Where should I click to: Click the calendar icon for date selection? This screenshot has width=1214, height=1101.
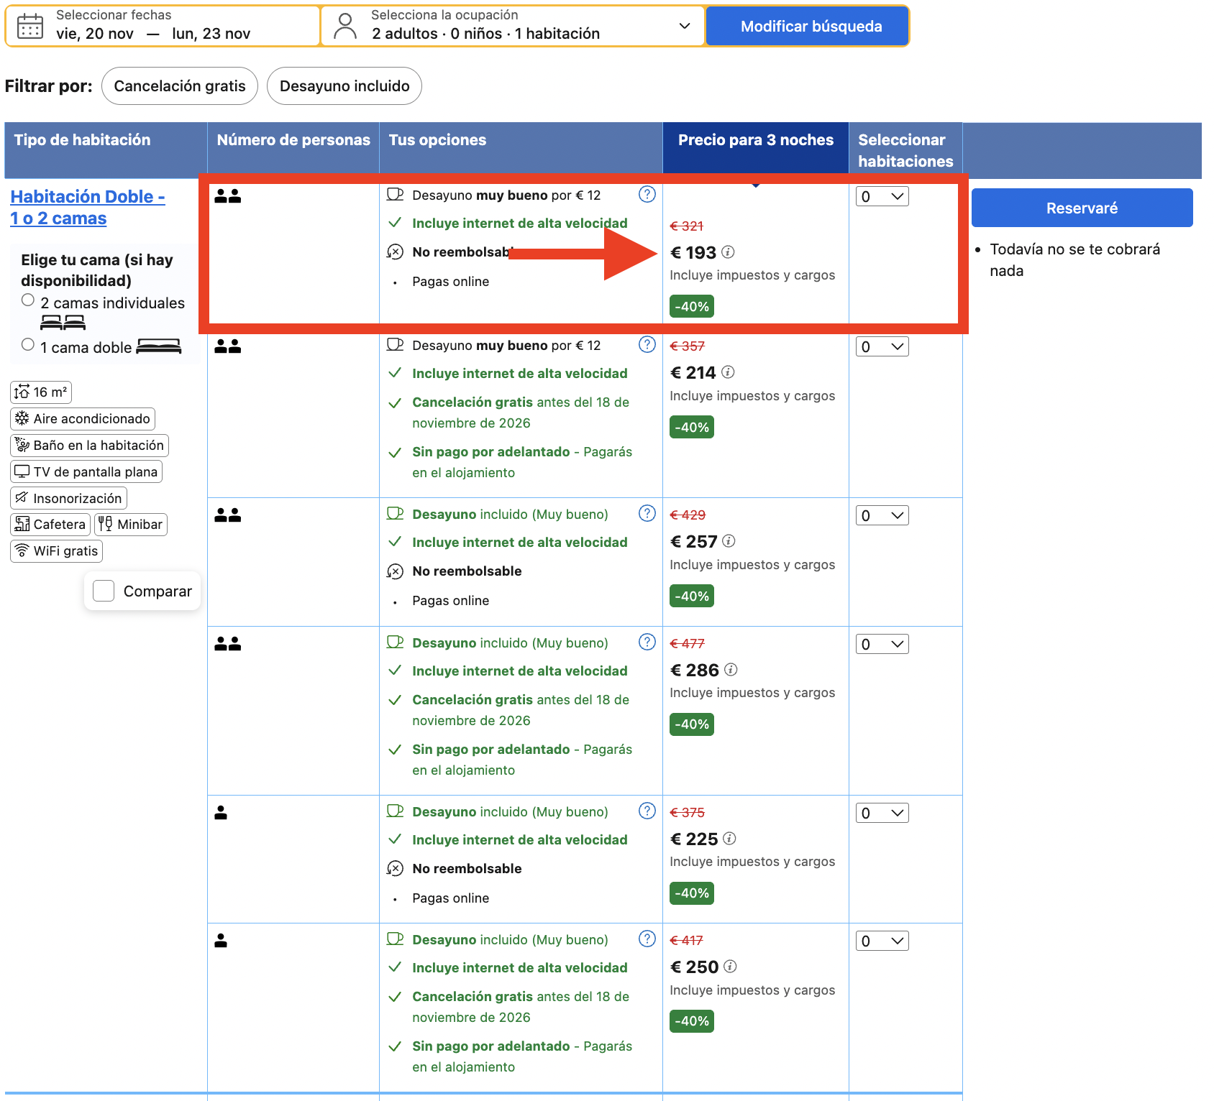tap(30, 26)
